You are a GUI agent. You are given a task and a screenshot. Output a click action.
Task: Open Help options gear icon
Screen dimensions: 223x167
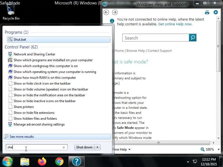[x=216, y=12]
